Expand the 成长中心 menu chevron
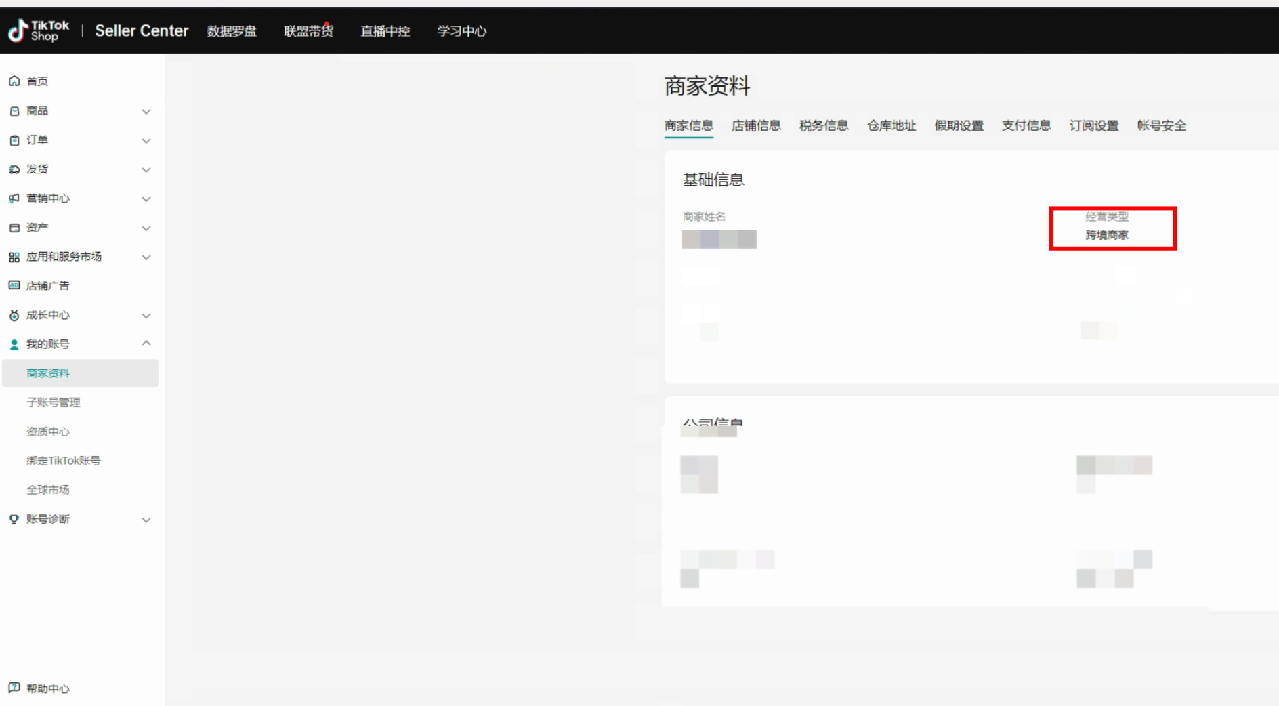The width and height of the screenshot is (1279, 706). [x=146, y=315]
